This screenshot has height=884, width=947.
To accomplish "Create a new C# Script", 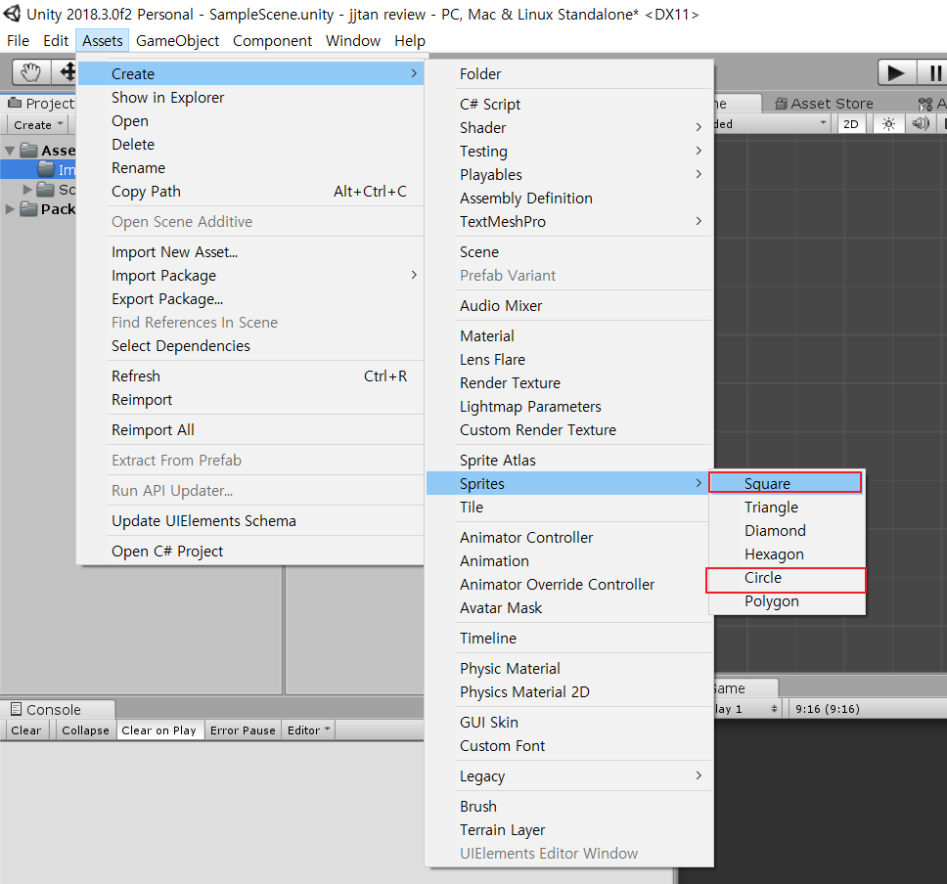I will pos(569,105).
